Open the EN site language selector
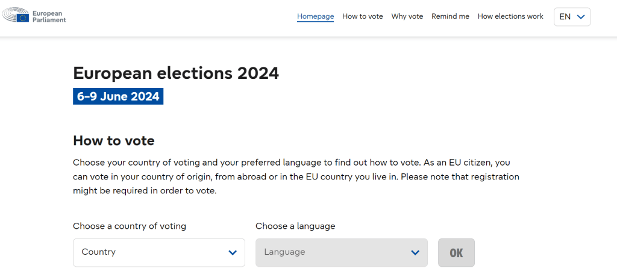 click(571, 17)
